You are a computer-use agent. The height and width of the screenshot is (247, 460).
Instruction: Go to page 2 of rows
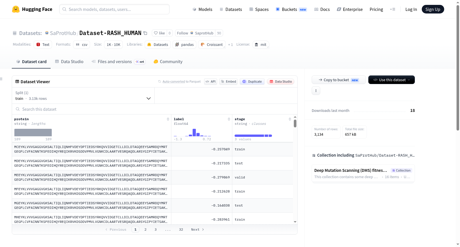tap(145, 230)
